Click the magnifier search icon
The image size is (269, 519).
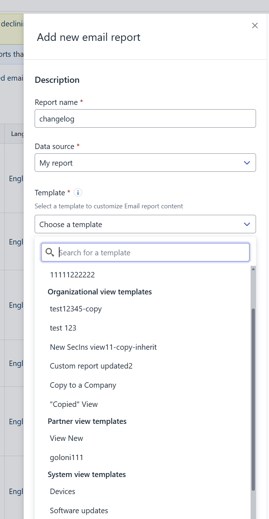point(50,252)
